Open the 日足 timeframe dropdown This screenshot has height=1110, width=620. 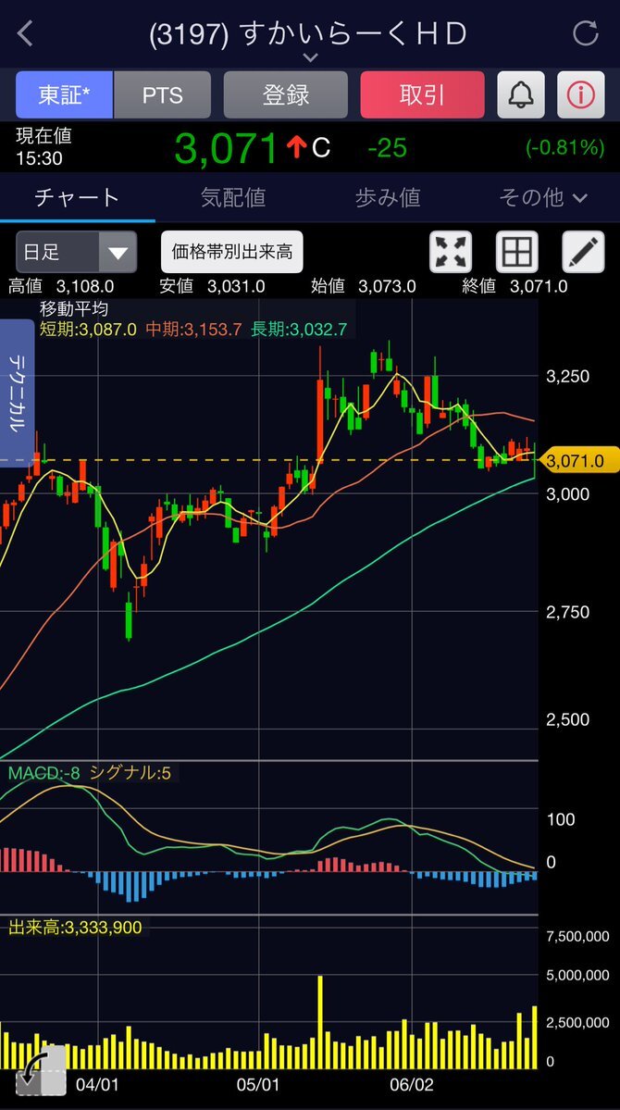point(77,251)
